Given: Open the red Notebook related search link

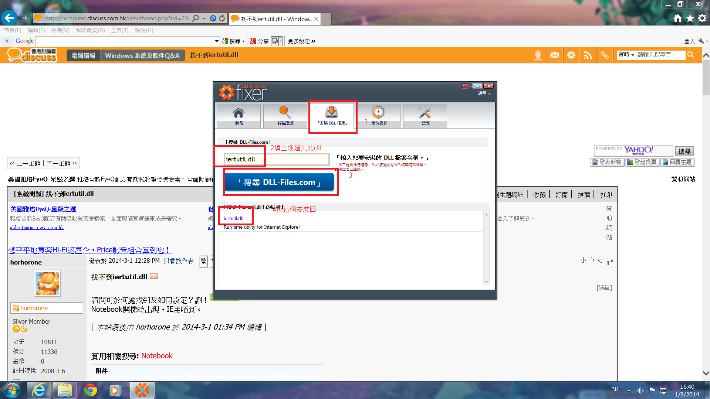Looking at the screenshot, I should click(x=157, y=356).
